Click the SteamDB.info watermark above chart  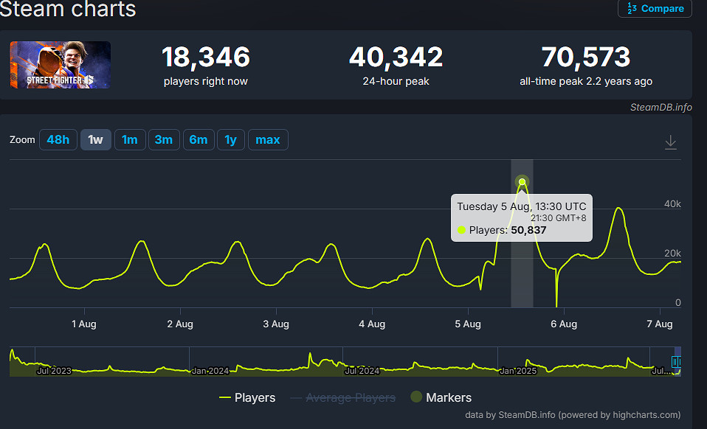pyautogui.click(x=661, y=108)
